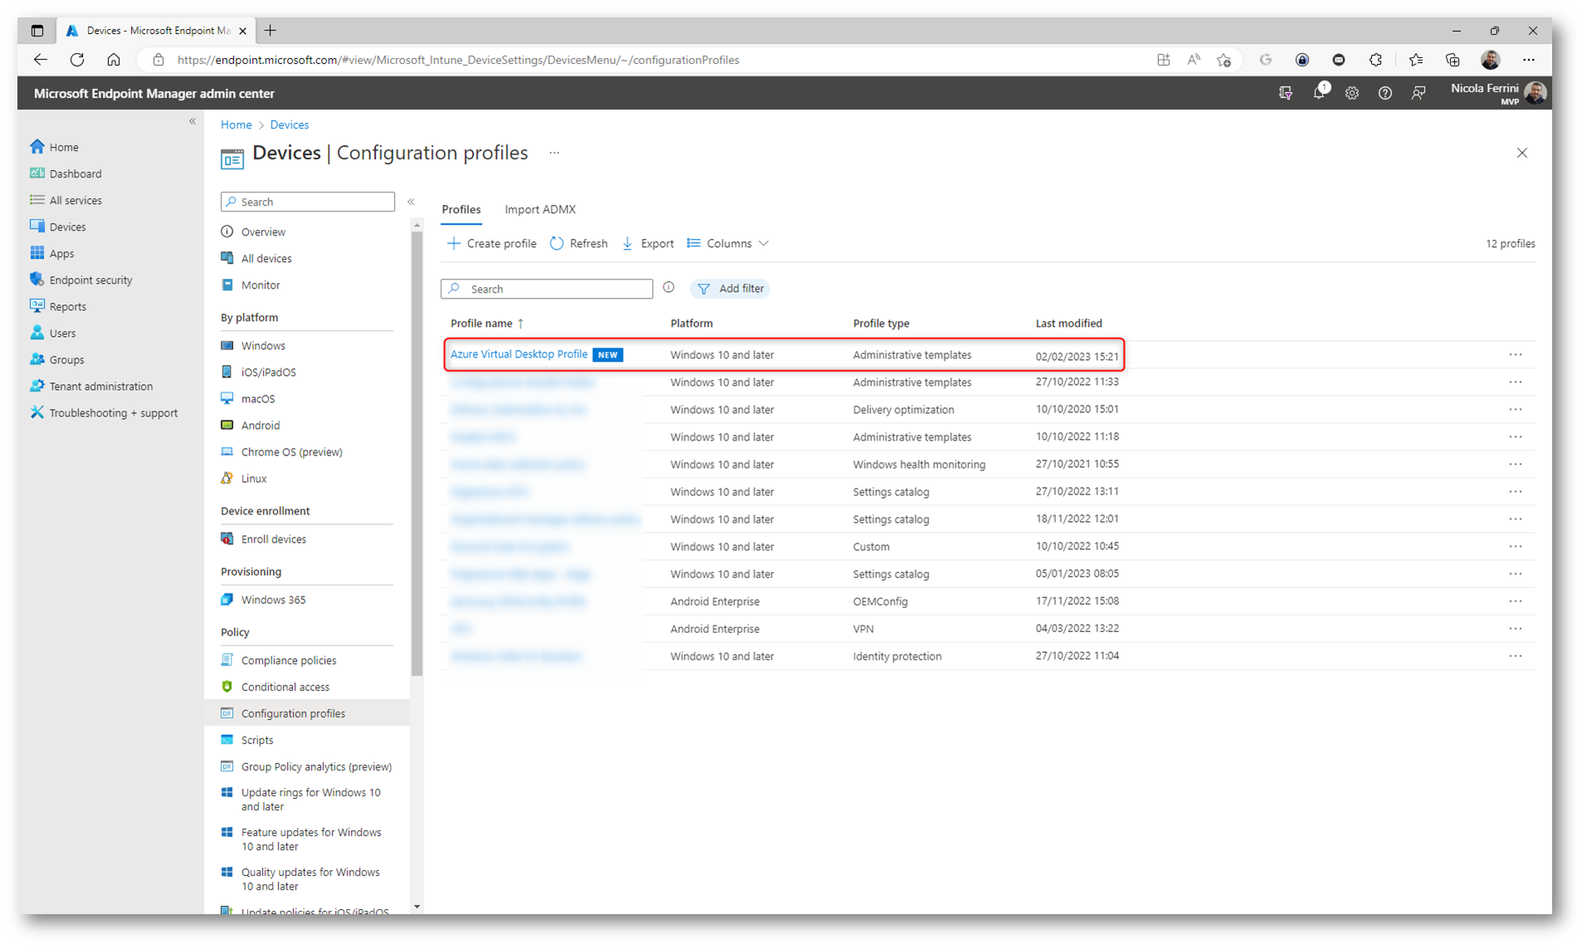Export the profiles list
This screenshot has height=949, width=1587.
(648, 243)
